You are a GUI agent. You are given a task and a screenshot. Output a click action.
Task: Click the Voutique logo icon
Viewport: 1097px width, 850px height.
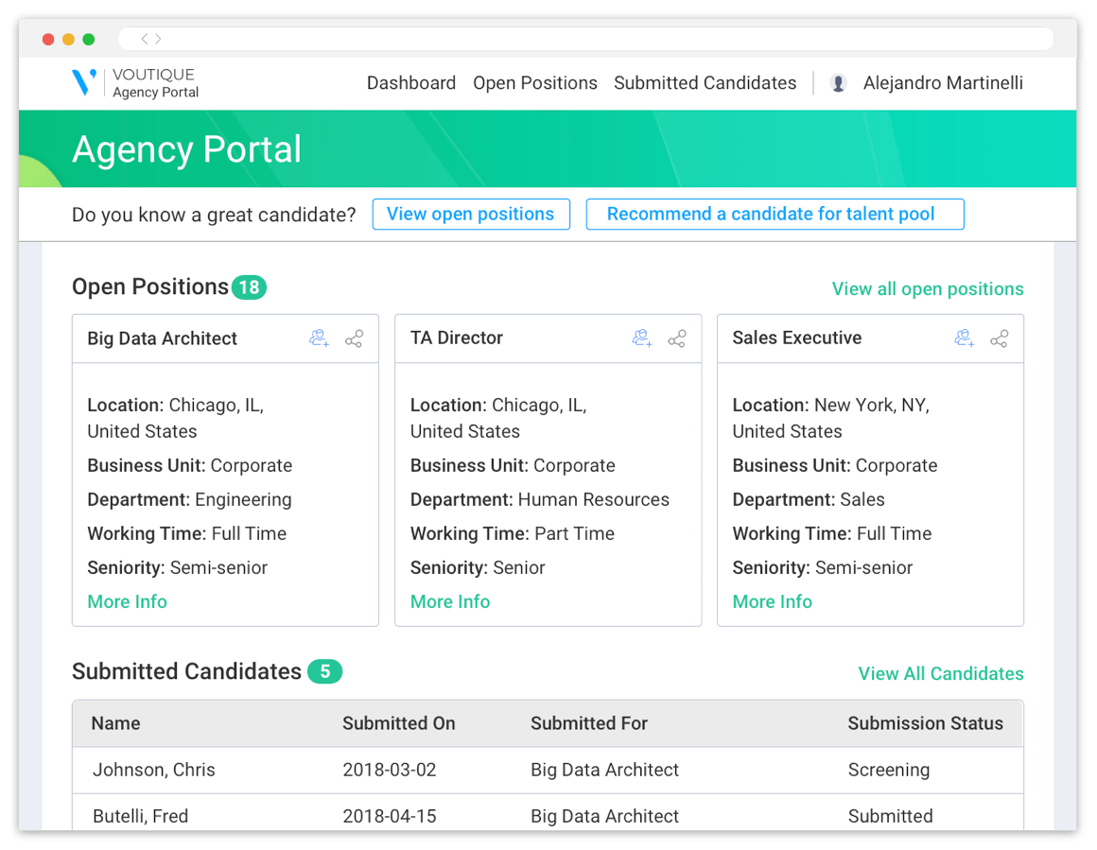(85, 82)
